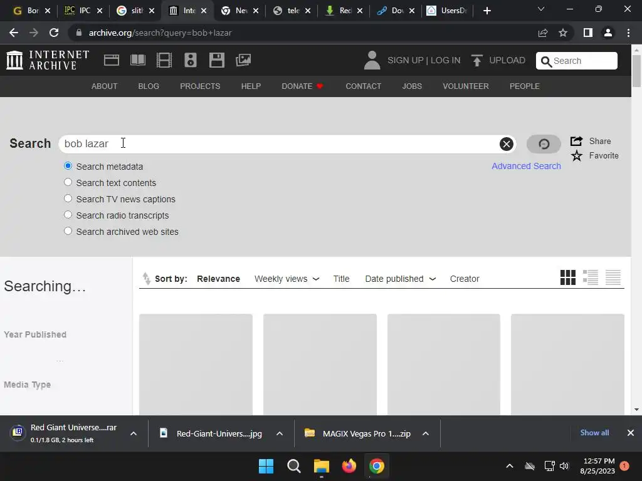The width and height of the screenshot is (642, 481).
Task: Open Firefox from taskbar
Action: pyautogui.click(x=349, y=466)
